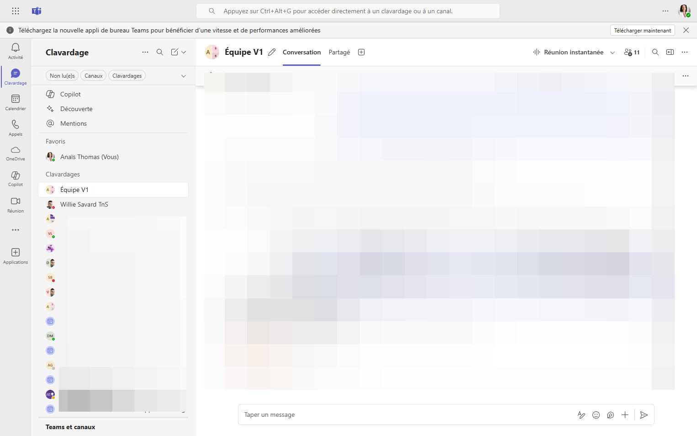
Task: Start a Réunion instantanée
Action: (x=568, y=52)
